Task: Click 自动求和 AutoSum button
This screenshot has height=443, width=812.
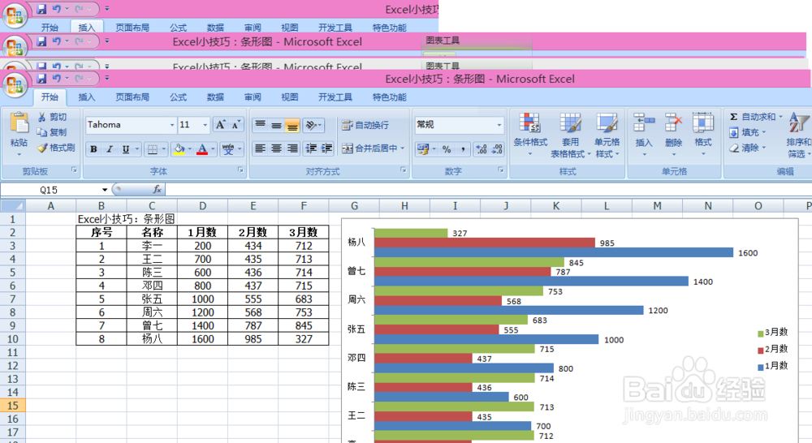Action: [756, 117]
